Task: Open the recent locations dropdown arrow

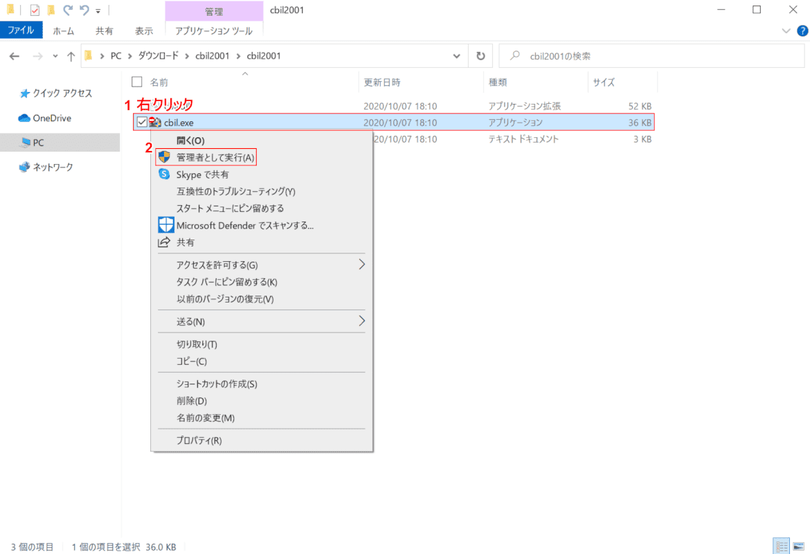Action: pyautogui.click(x=55, y=56)
